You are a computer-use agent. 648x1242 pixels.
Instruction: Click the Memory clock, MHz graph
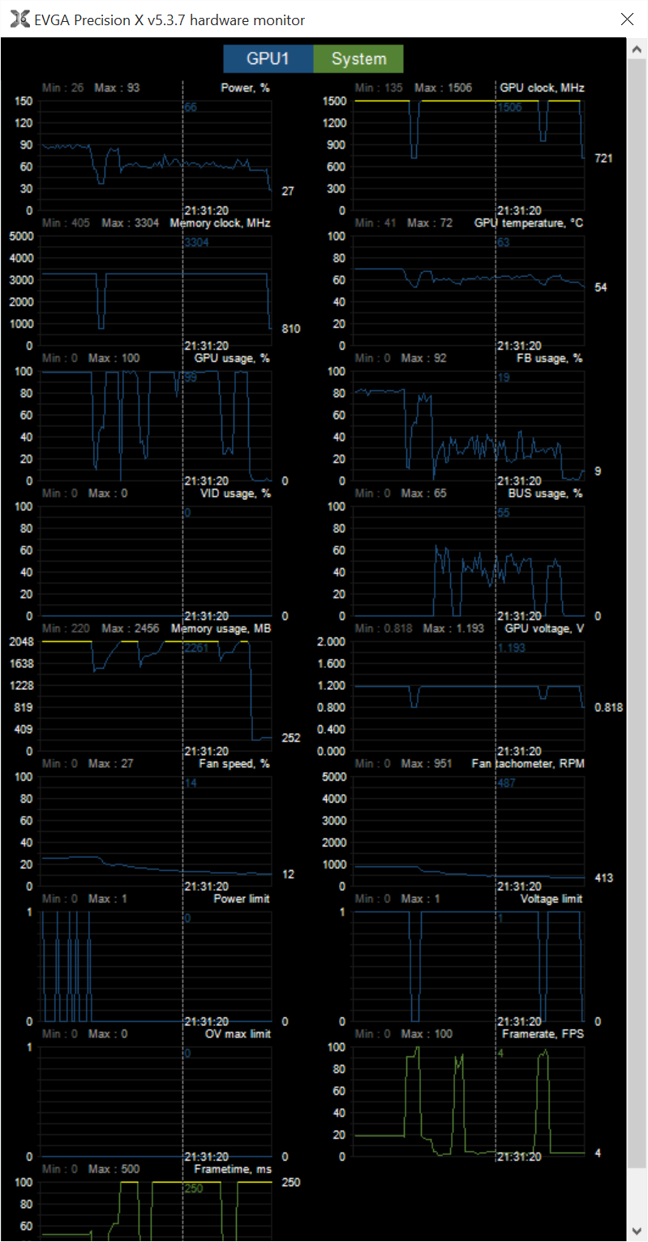tap(157, 291)
